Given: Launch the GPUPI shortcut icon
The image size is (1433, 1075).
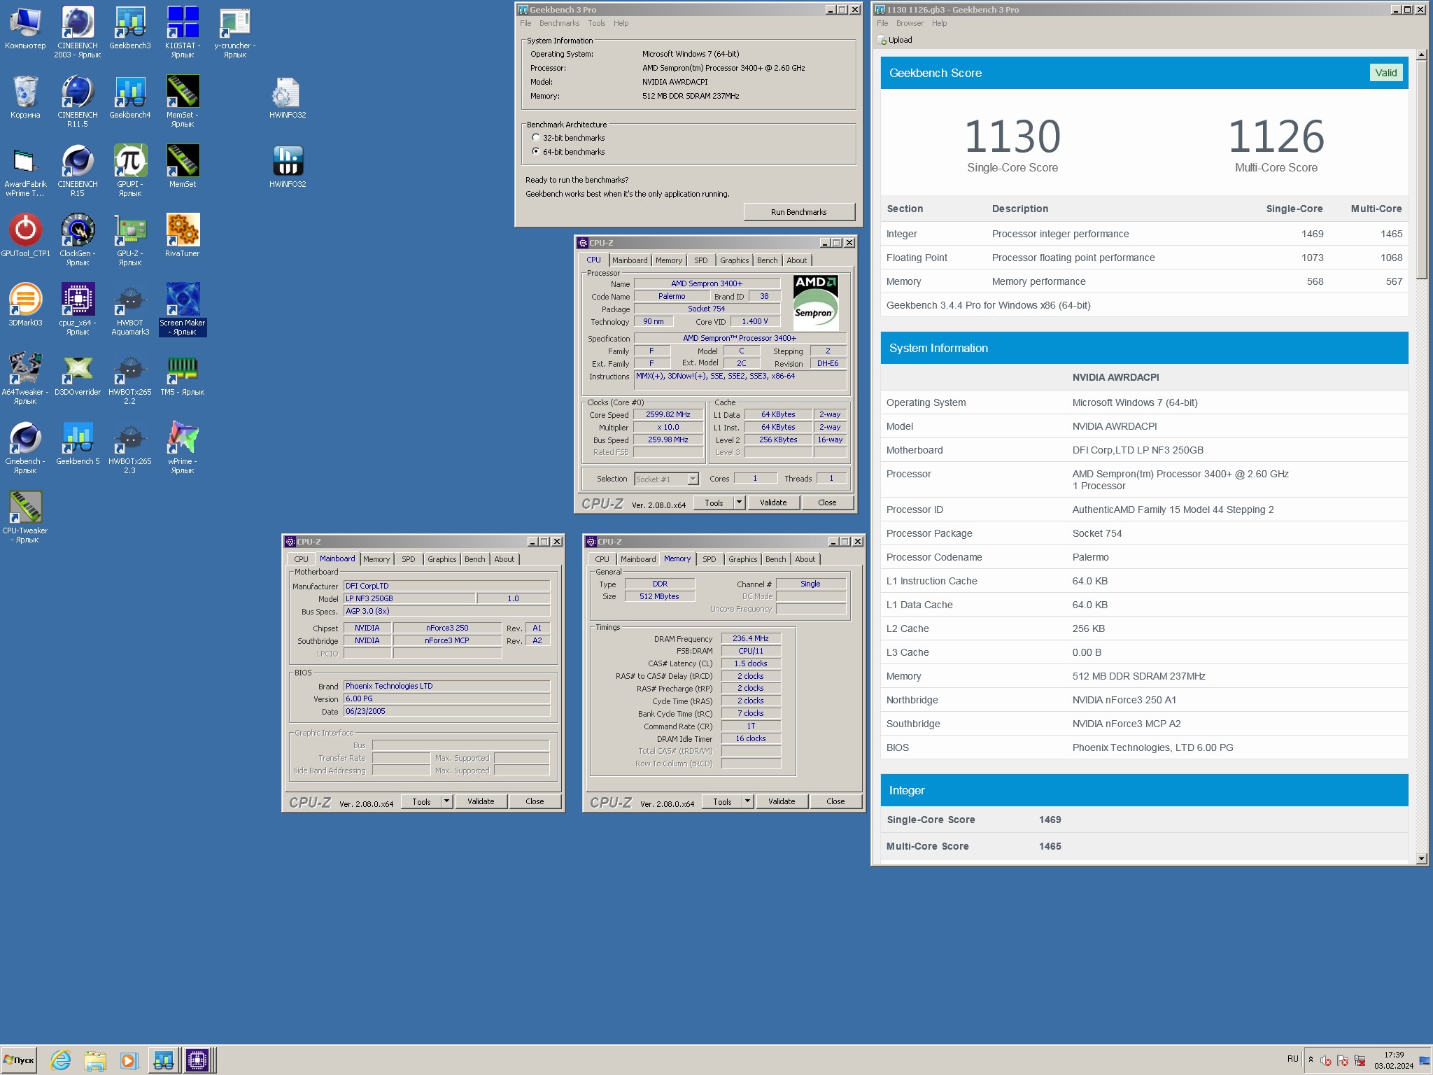Looking at the screenshot, I should 130,171.
